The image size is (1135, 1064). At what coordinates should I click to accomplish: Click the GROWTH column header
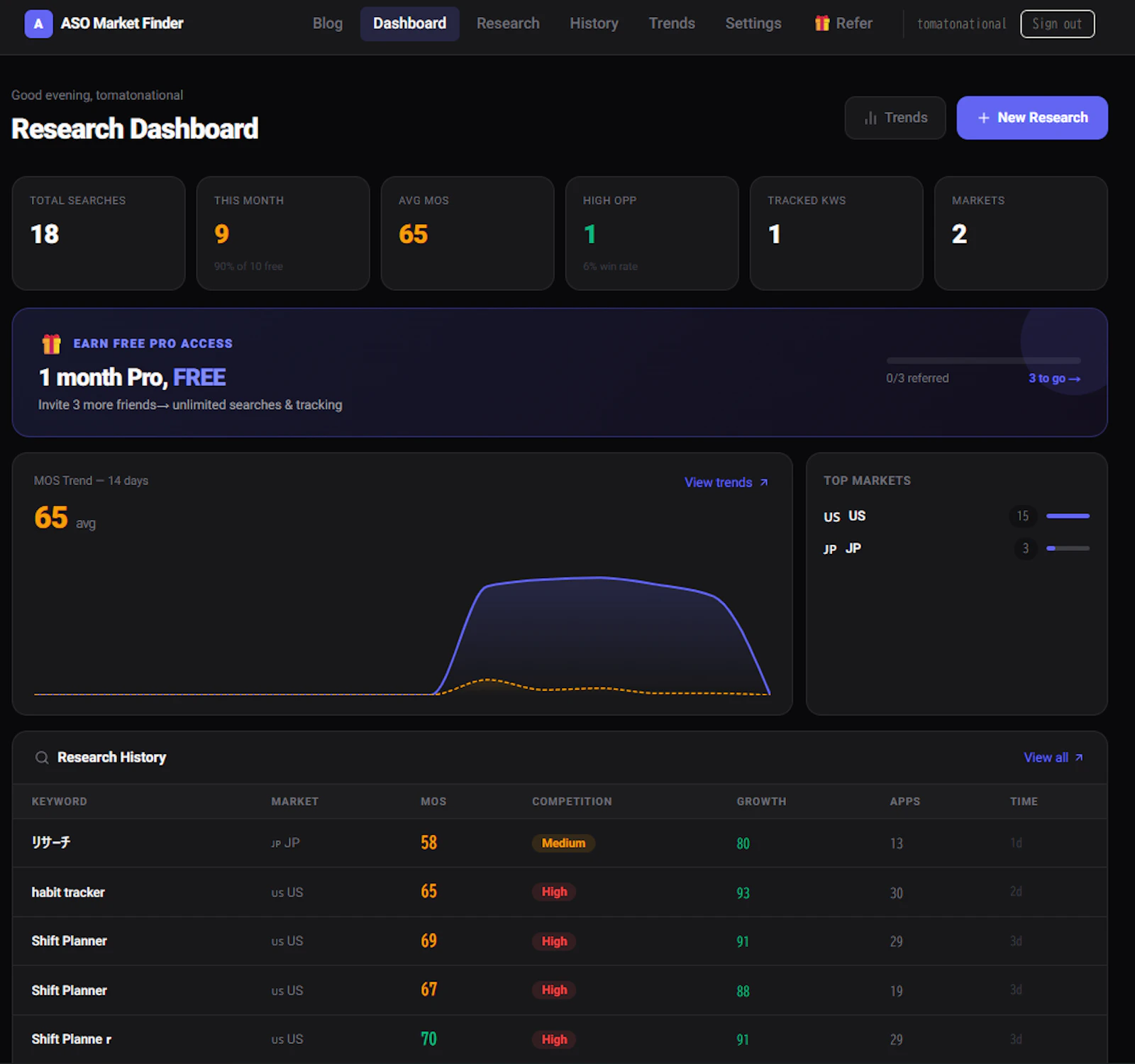tap(761, 802)
